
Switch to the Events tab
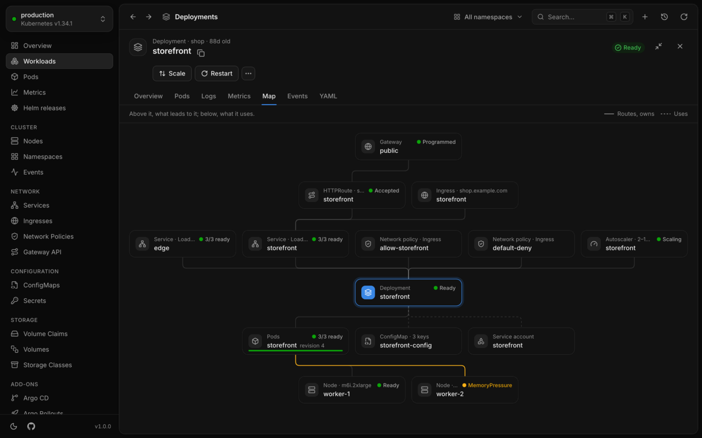tap(297, 96)
